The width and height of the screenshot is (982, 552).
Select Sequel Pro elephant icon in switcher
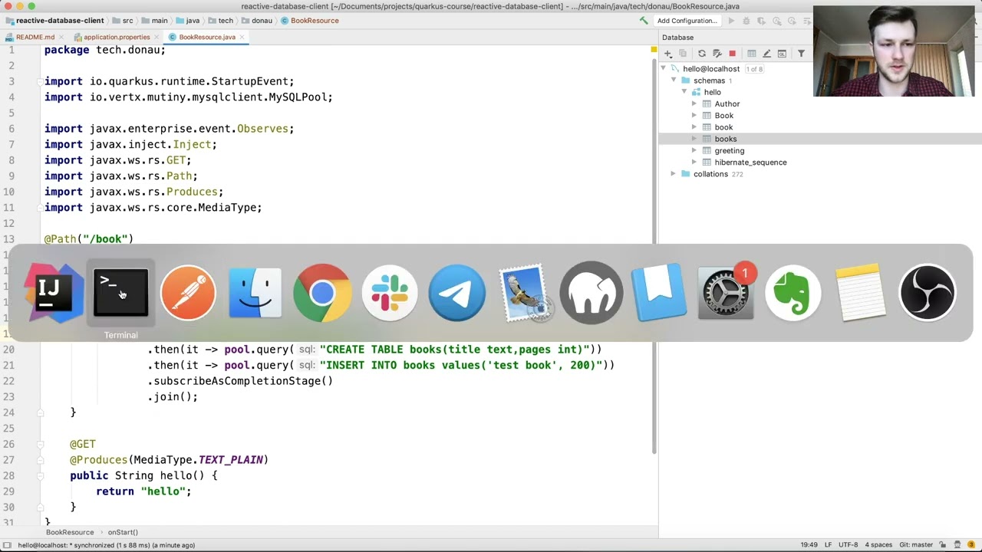(x=592, y=292)
